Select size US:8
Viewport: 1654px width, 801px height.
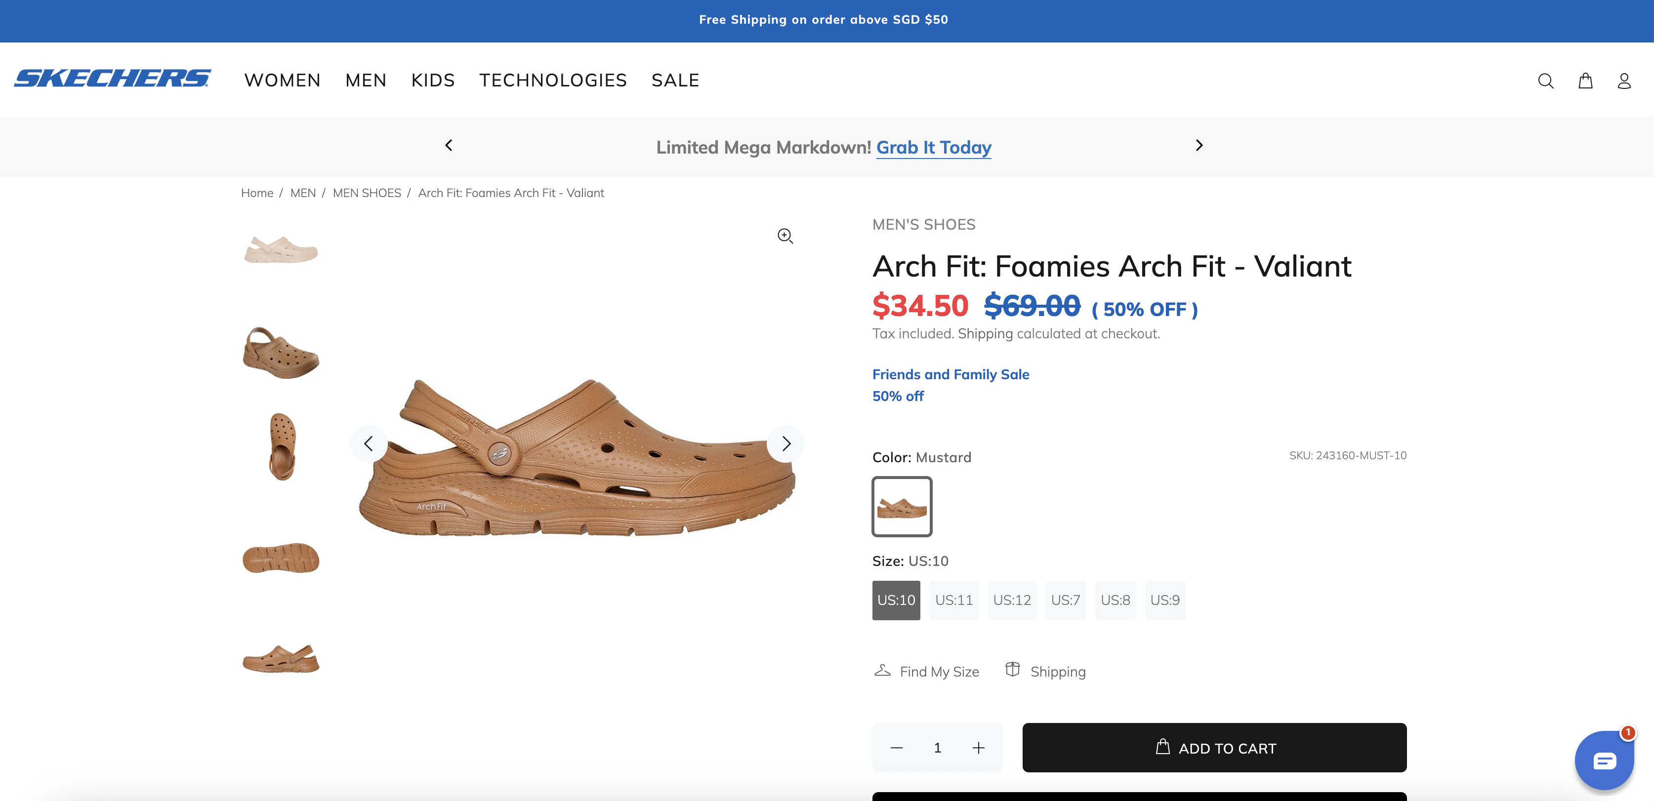click(1115, 600)
